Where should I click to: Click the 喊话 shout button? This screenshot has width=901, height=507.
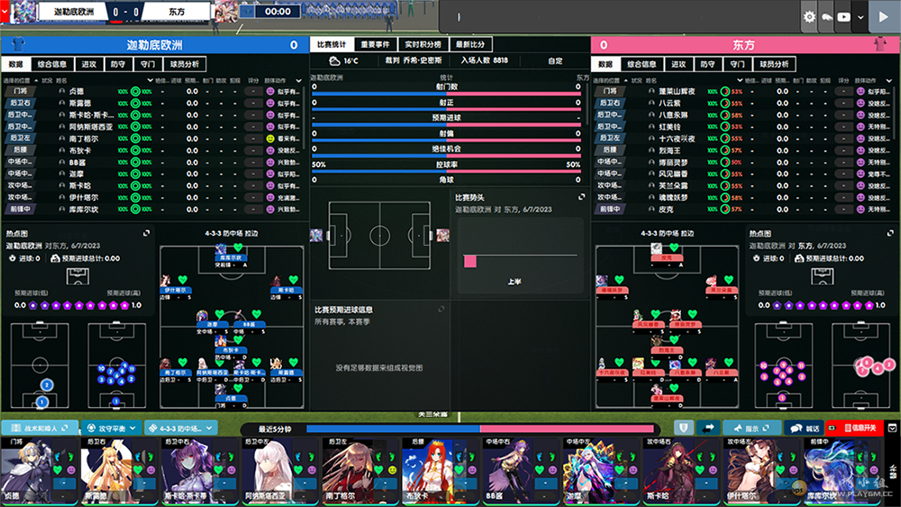point(804,428)
